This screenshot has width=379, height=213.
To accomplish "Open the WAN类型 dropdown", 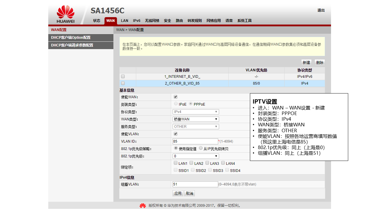I will 196,119.
